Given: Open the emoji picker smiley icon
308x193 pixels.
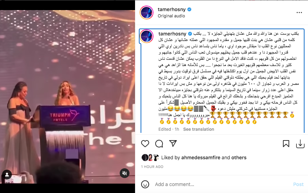Looking at the screenshot, I should [x=145, y=184].
